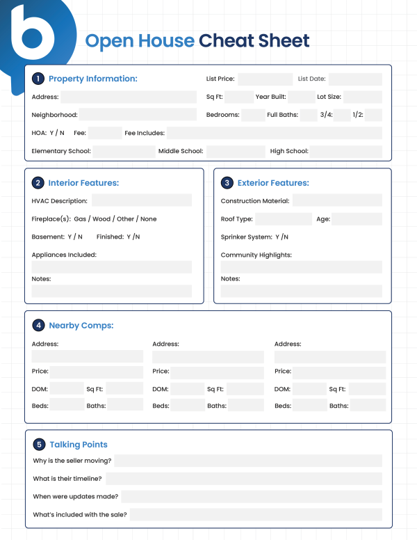
Task: Choose Gas in the Fireplace(s) options
Action: point(81,219)
